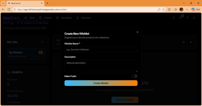This screenshot has width=202, height=106.
Task: Click the notifications bell icon
Action: pyautogui.click(x=173, y=18)
